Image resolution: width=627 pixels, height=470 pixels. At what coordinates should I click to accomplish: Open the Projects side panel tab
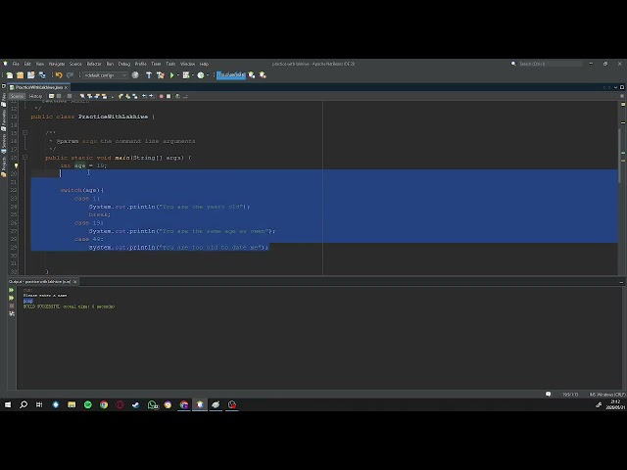click(4, 165)
